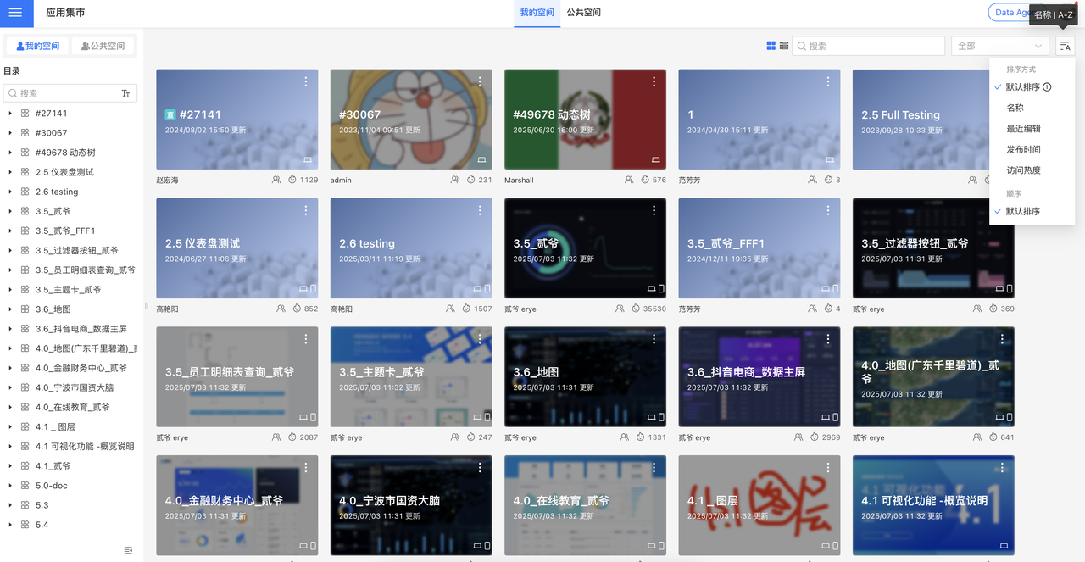
Task: Switch to 公共空间 tab in top bar
Action: pos(583,13)
